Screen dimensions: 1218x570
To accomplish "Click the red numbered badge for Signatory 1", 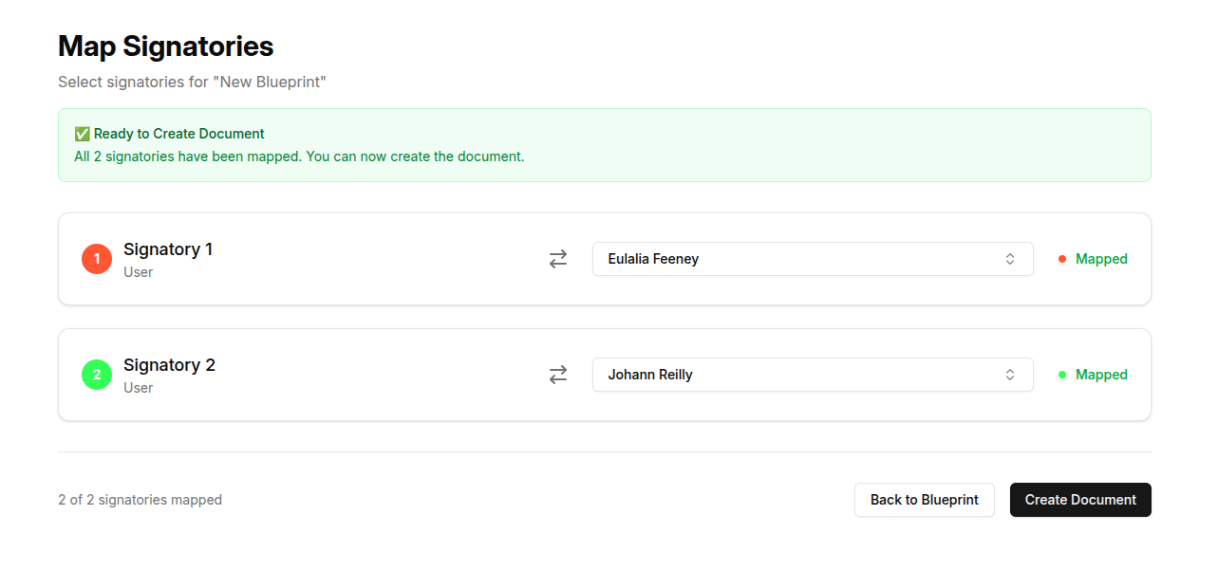I will click(96, 258).
